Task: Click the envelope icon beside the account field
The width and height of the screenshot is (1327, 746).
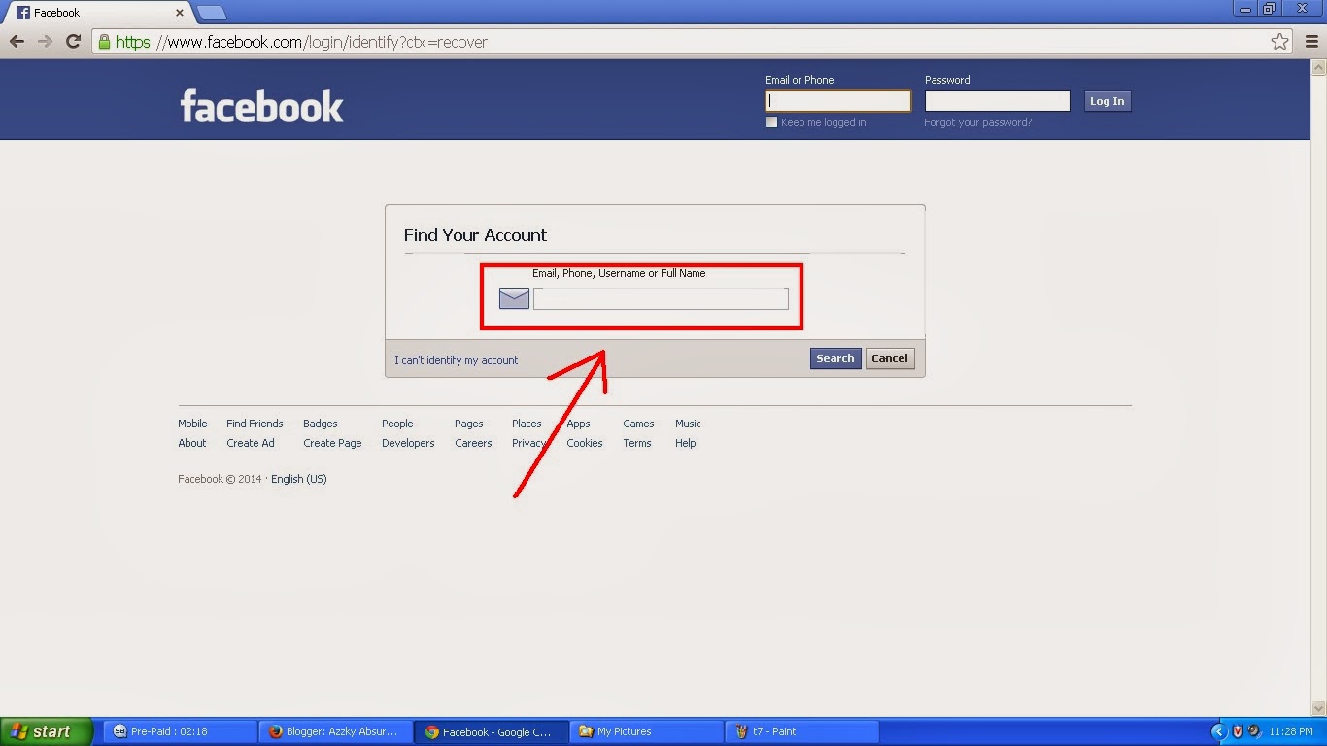Action: tap(513, 298)
